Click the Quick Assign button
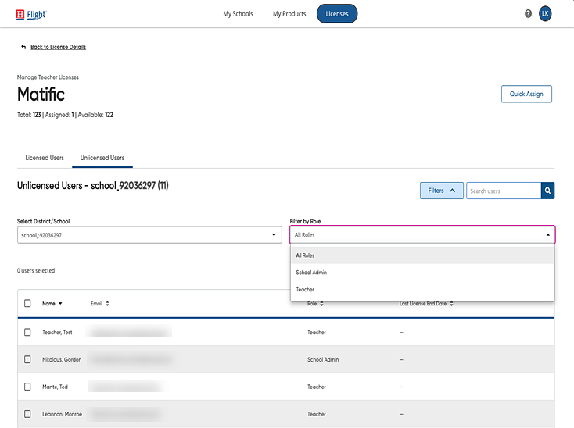 [x=526, y=94]
